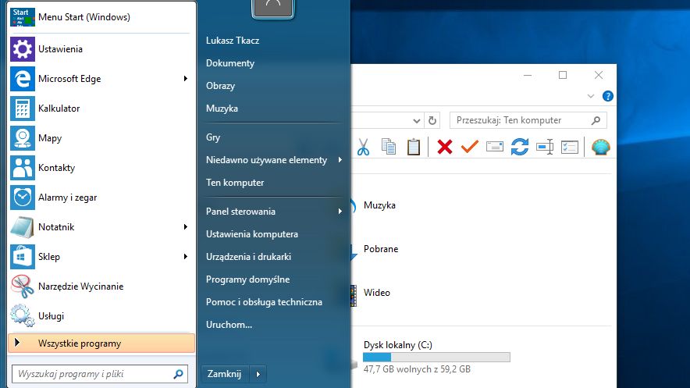Select Muzyka folder in Explorer window
690x388 pixels.
click(379, 205)
